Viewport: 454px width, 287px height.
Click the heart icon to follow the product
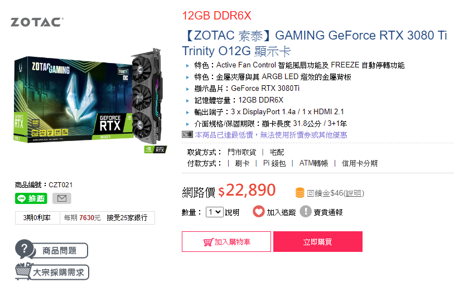(x=259, y=212)
